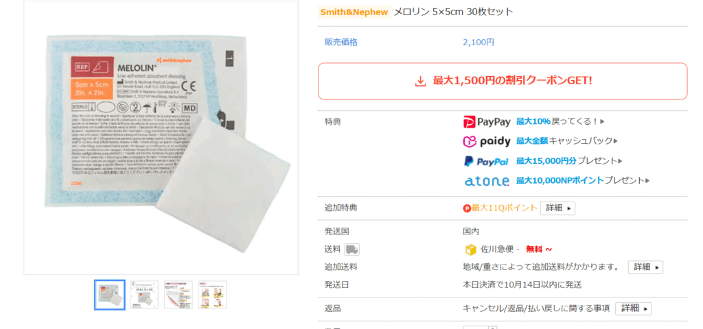
Task: Click the yellow Sagawa package box icon
Action: pos(471,249)
